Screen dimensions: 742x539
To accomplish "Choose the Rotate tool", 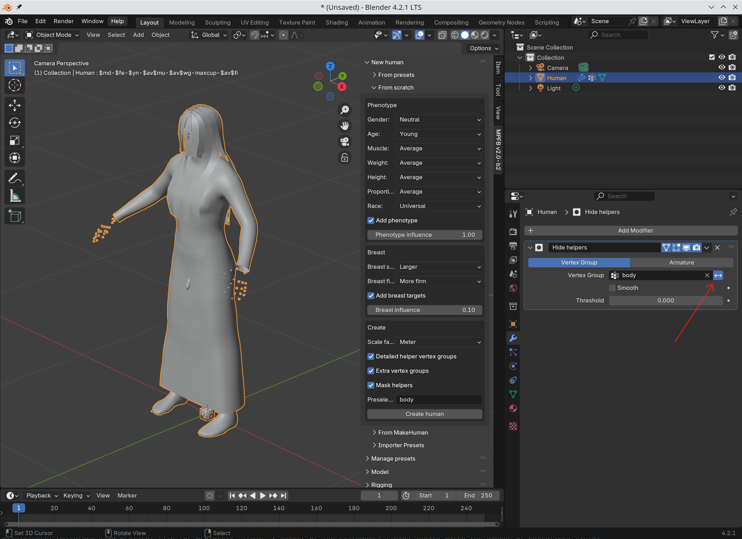I will (x=14, y=123).
